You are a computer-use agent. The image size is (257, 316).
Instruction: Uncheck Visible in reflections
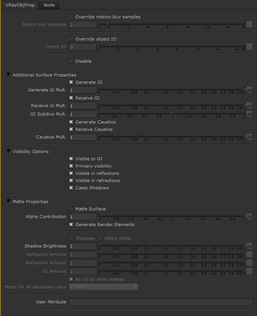71,173
